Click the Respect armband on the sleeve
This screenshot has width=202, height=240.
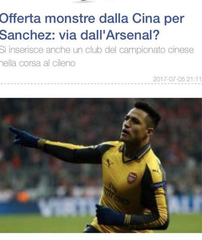pos(160,185)
